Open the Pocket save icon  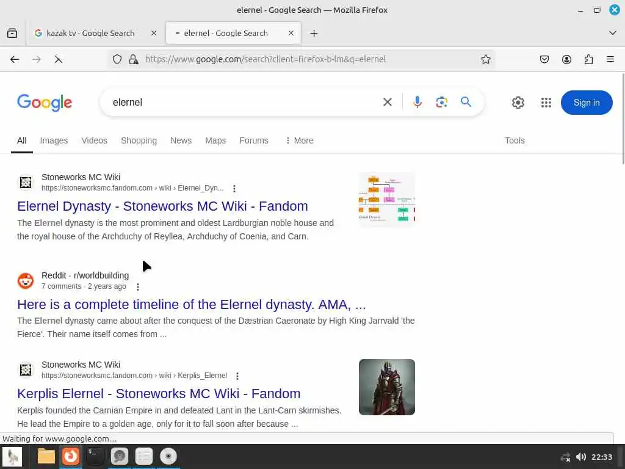point(544,59)
